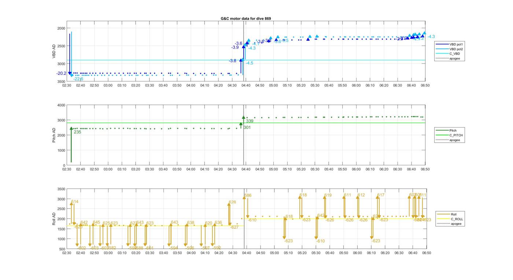The image size is (513, 280).
Task: Click the '612' roll data label
Action: (x=361, y=195)
